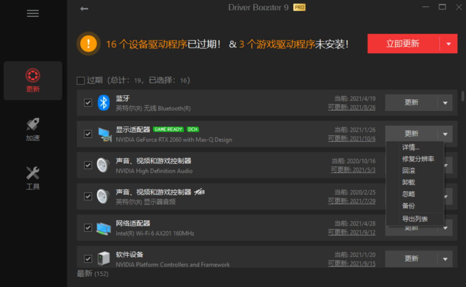Expand the dropdown arrow for 网络适配器 update

tap(445, 228)
